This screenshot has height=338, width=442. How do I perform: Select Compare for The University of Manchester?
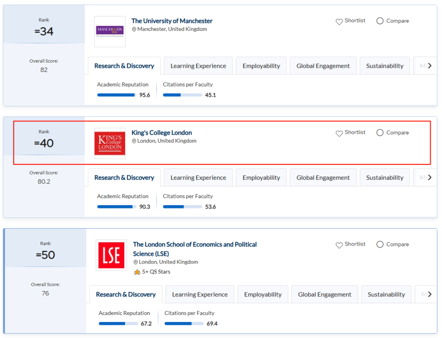click(380, 21)
